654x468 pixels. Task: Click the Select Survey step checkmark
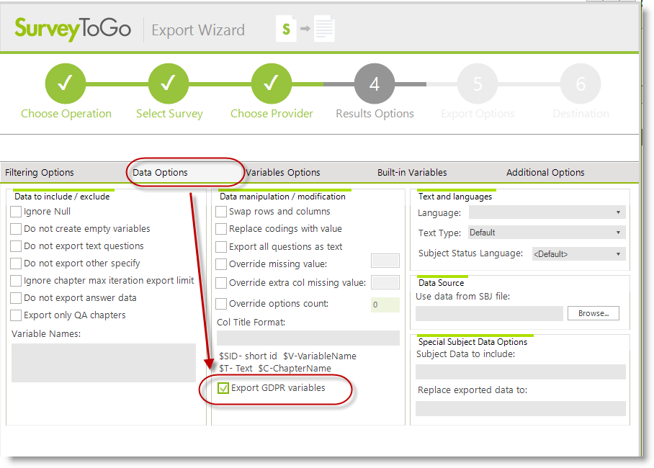(x=169, y=84)
